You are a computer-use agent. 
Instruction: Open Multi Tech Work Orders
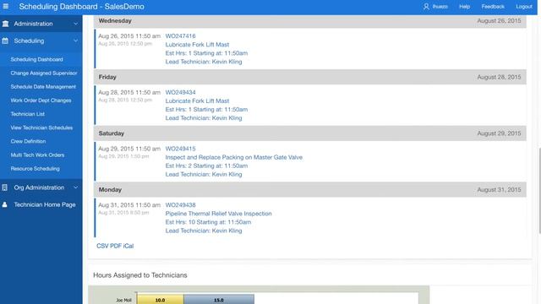(37, 155)
